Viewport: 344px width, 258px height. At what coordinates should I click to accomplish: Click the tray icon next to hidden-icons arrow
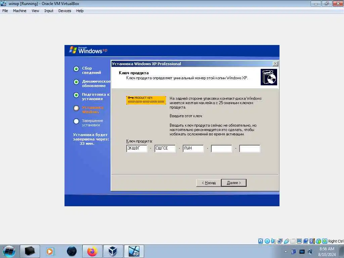click(x=294, y=252)
